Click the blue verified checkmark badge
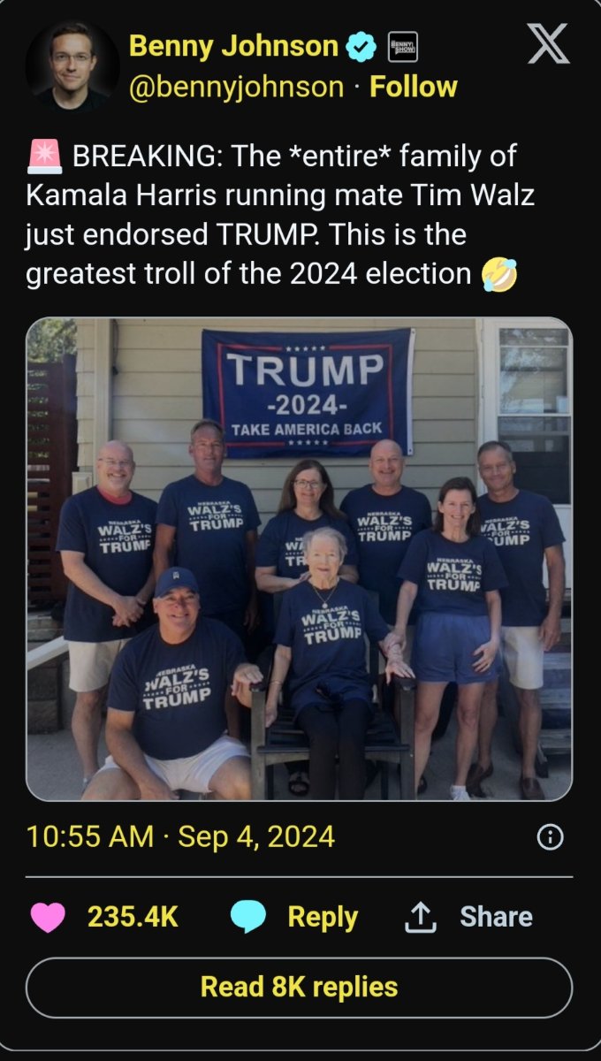 tap(361, 47)
